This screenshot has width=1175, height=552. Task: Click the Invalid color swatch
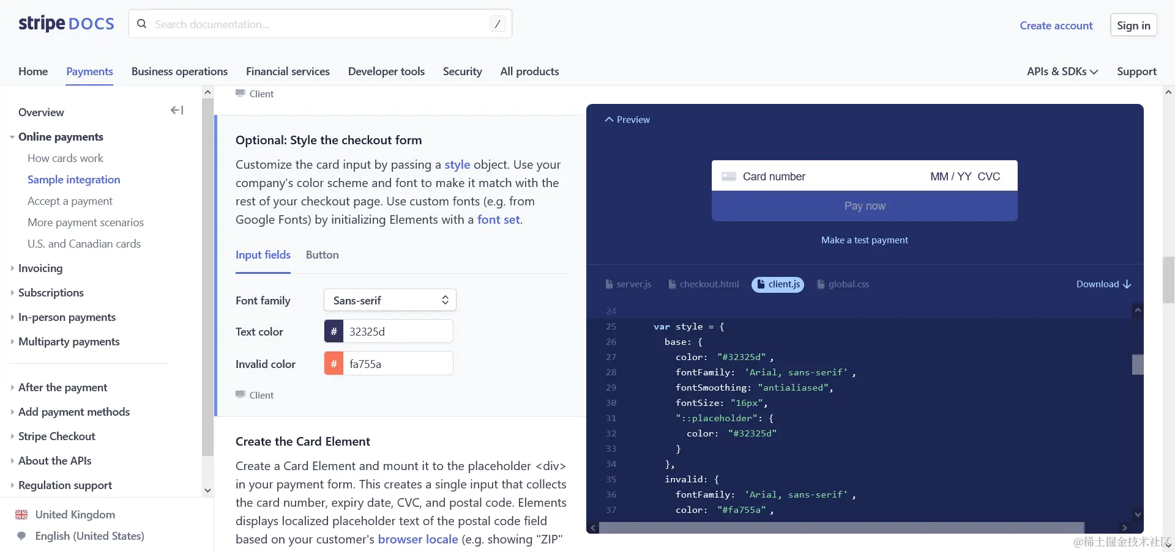pyautogui.click(x=334, y=364)
